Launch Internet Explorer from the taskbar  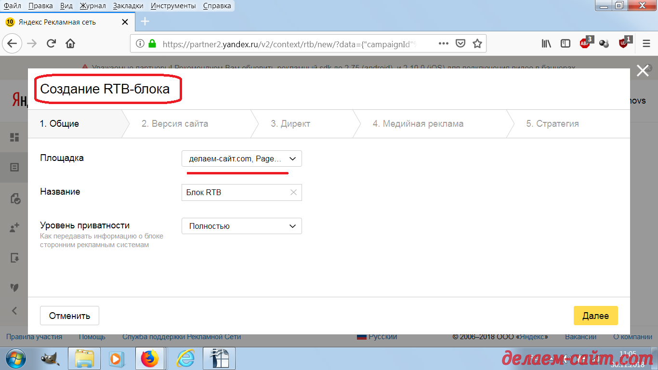(185, 358)
